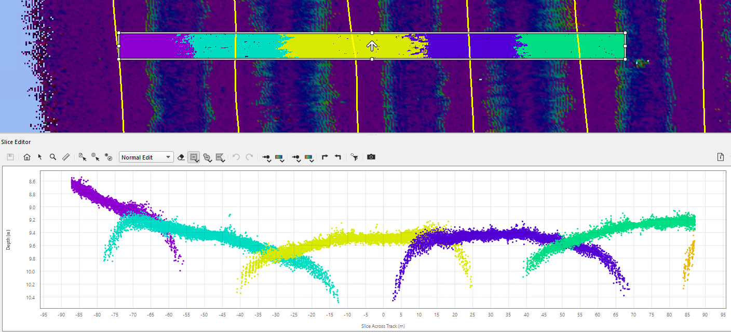Viewport: 731px width, 332px height.
Task: Click the turn-right arrow icon
Action: click(325, 157)
